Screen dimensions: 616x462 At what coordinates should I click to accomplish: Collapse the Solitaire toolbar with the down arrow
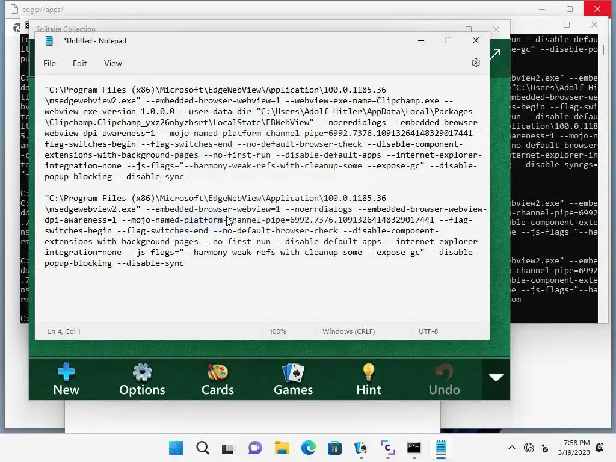pyautogui.click(x=496, y=378)
